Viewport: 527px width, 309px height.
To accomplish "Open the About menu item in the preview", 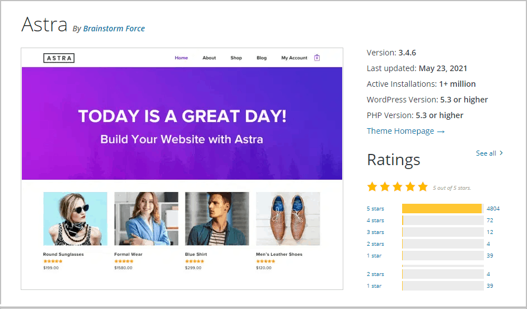I will [x=209, y=58].
